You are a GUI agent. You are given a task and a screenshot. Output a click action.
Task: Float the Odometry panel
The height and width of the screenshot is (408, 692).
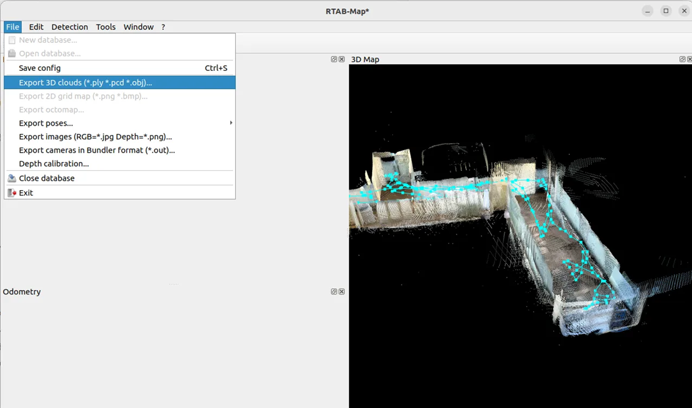(x=334, y=292)
